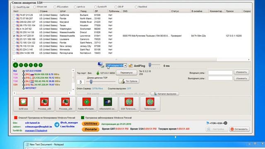
Task: Check the box for host 99.179.155.104
Action: click(x=14, y=25)
